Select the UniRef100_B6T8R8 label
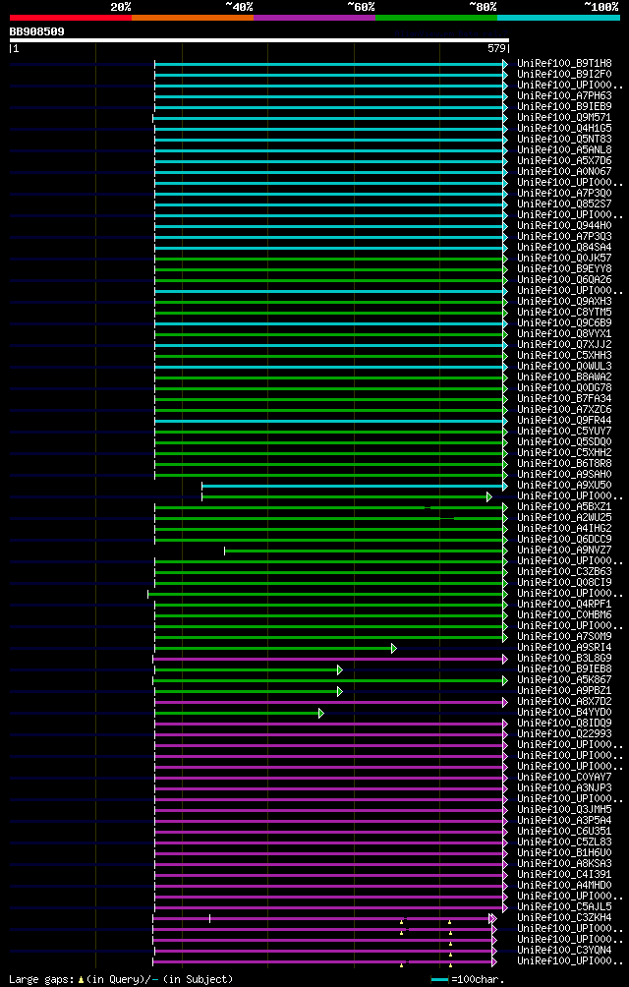The image size is (629, 987). [564, 463]
